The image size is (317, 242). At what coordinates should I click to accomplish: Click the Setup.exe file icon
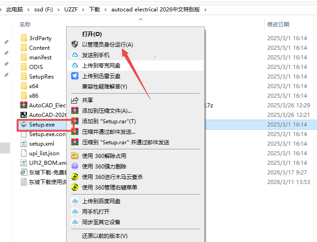(24, 124)
